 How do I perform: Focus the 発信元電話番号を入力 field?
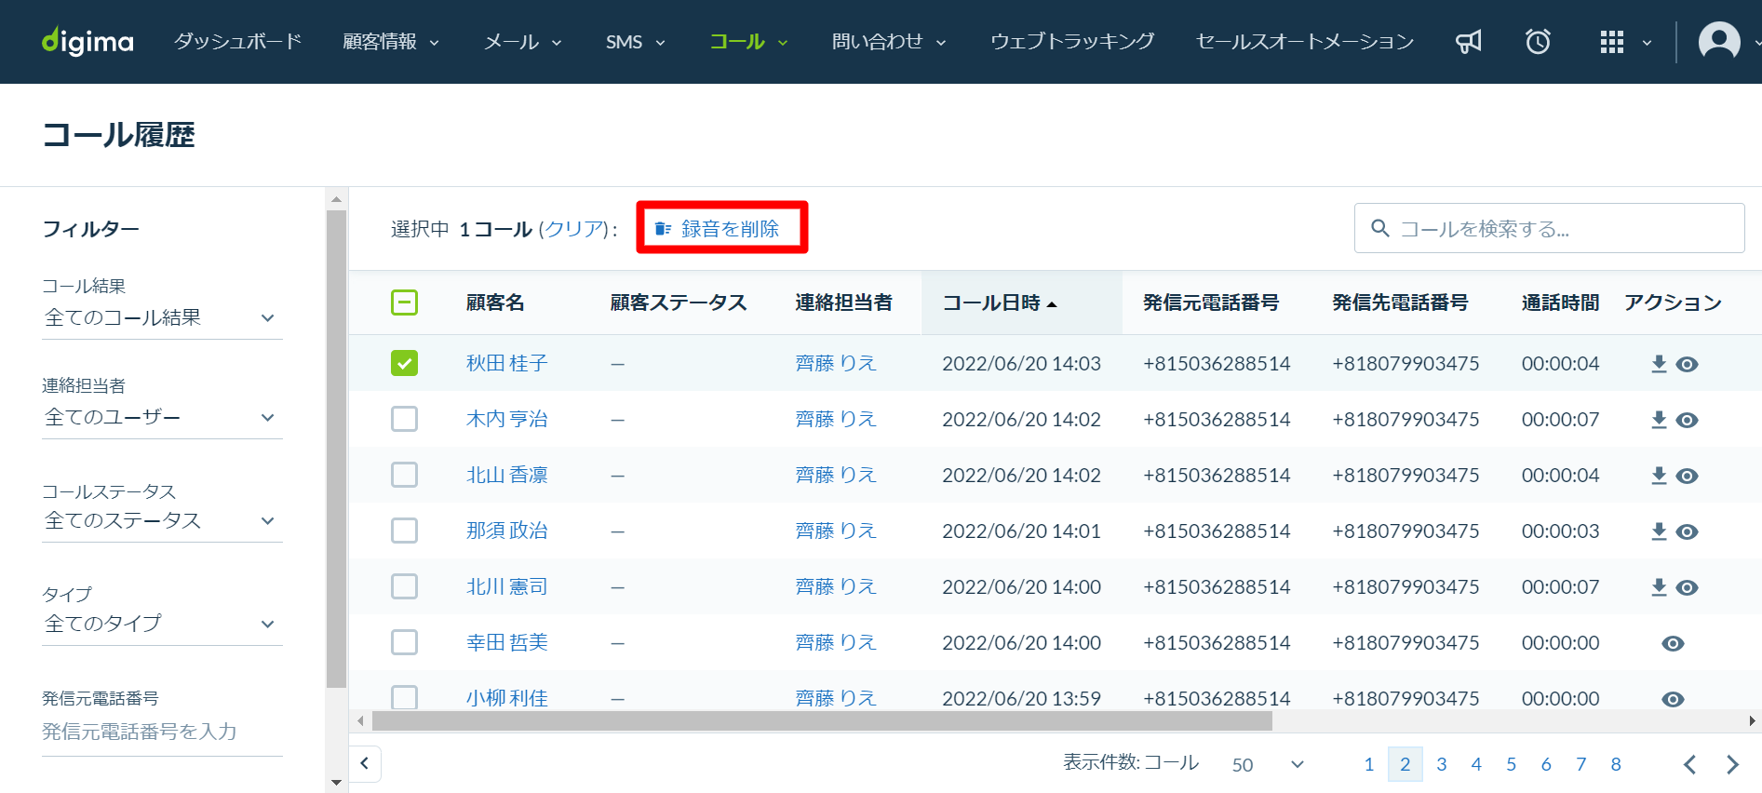(x=162, y=733)
